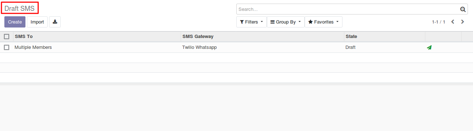Click the Create button

(x=15, y=22)
